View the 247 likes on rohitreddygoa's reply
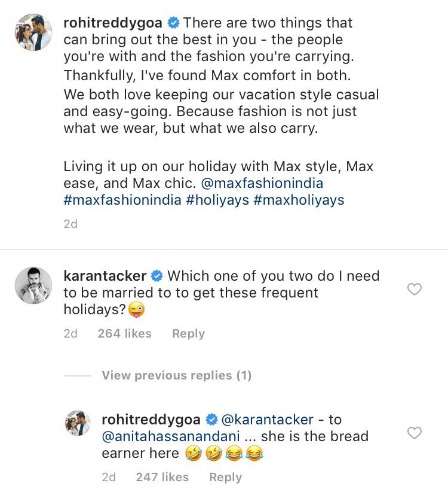Image resolution: width=448 pixels, height=495 pixels. (162, 477)
